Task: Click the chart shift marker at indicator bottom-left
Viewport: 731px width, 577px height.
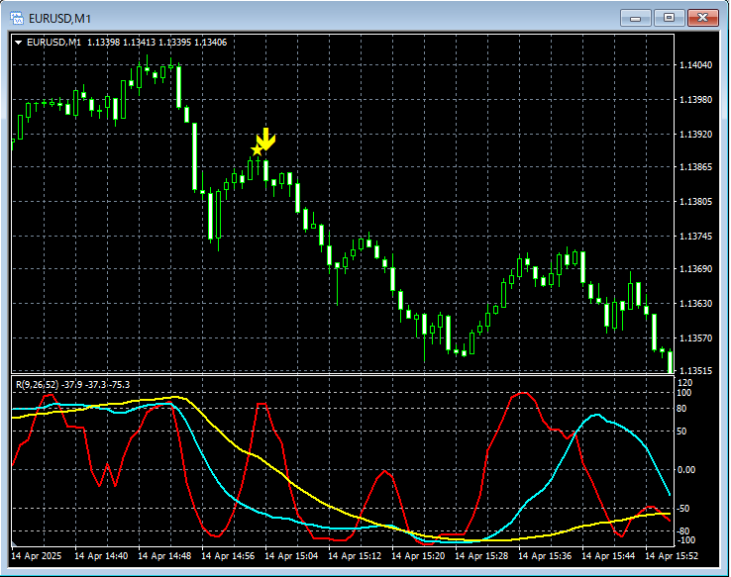Action: (x=14, y=543)
